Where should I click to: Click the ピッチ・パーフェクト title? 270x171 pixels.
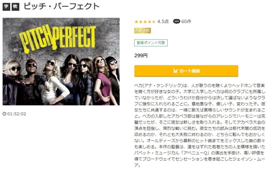coord(61,6)
